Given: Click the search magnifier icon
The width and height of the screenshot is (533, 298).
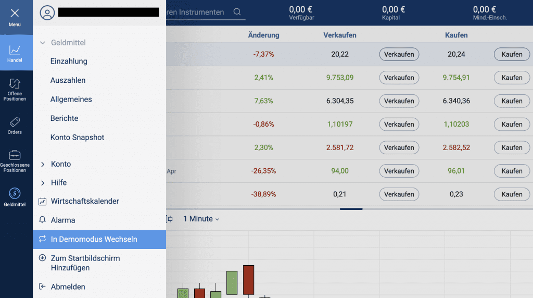Looking at the screenshot, I should pyautogui.click(x=237, y=12).
